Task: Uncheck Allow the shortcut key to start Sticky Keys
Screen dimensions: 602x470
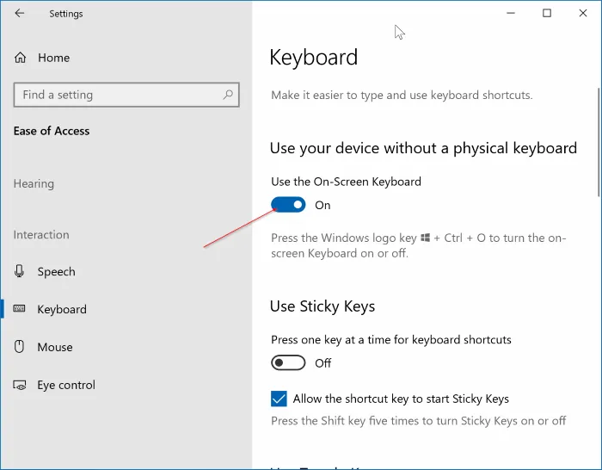Action: 279,399
